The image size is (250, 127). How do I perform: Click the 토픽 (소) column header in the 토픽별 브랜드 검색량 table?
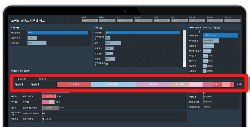[x=43, y=79]
